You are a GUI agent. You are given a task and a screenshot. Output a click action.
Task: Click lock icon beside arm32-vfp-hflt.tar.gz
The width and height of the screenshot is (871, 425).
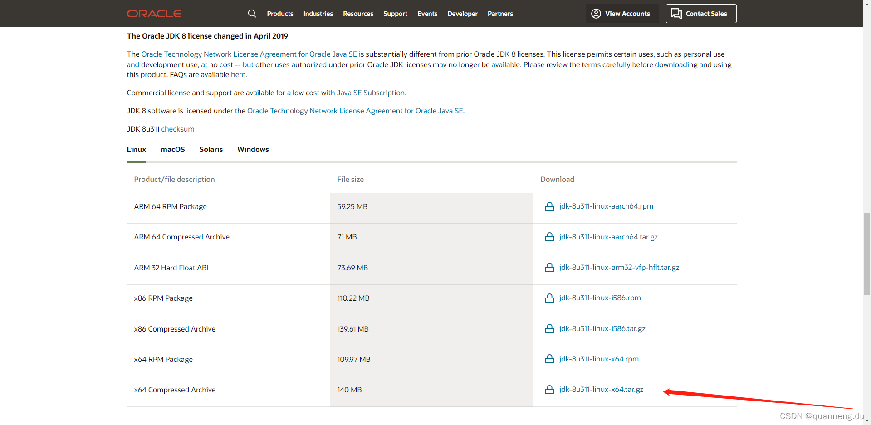(549, 267)
